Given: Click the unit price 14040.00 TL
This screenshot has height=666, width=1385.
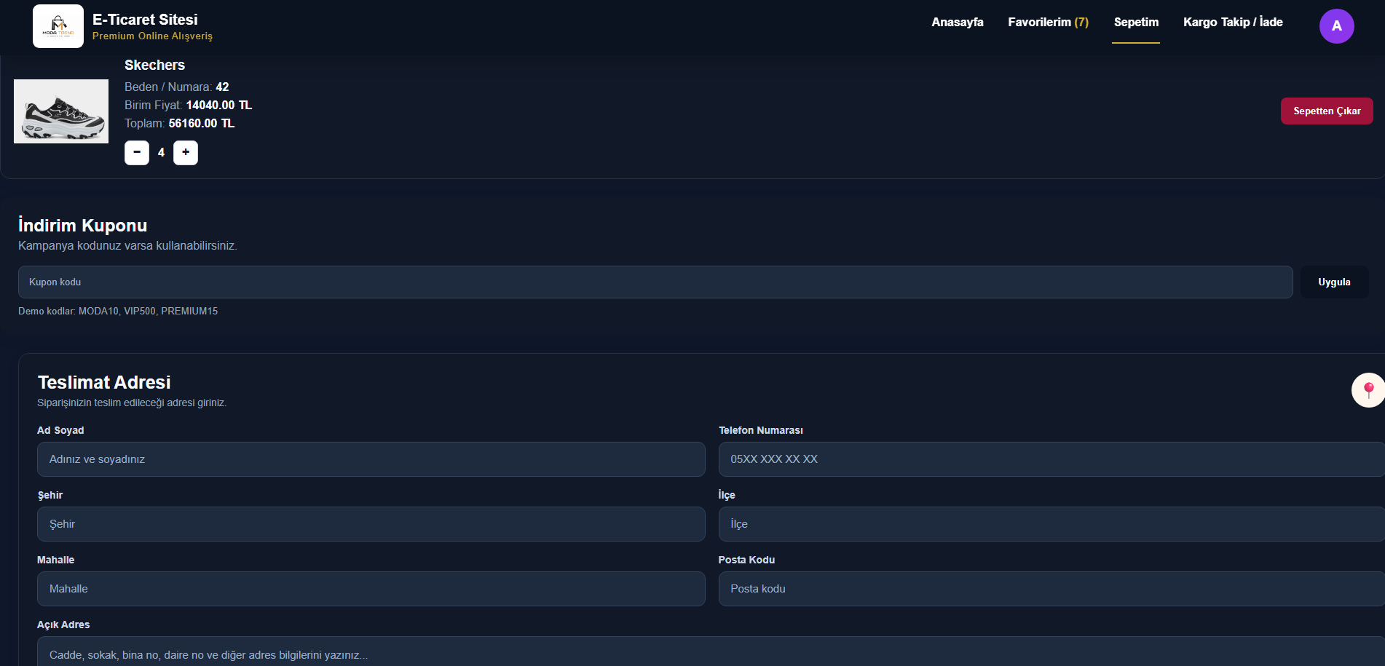Looking at the screenshot, I should pos(219,105).
